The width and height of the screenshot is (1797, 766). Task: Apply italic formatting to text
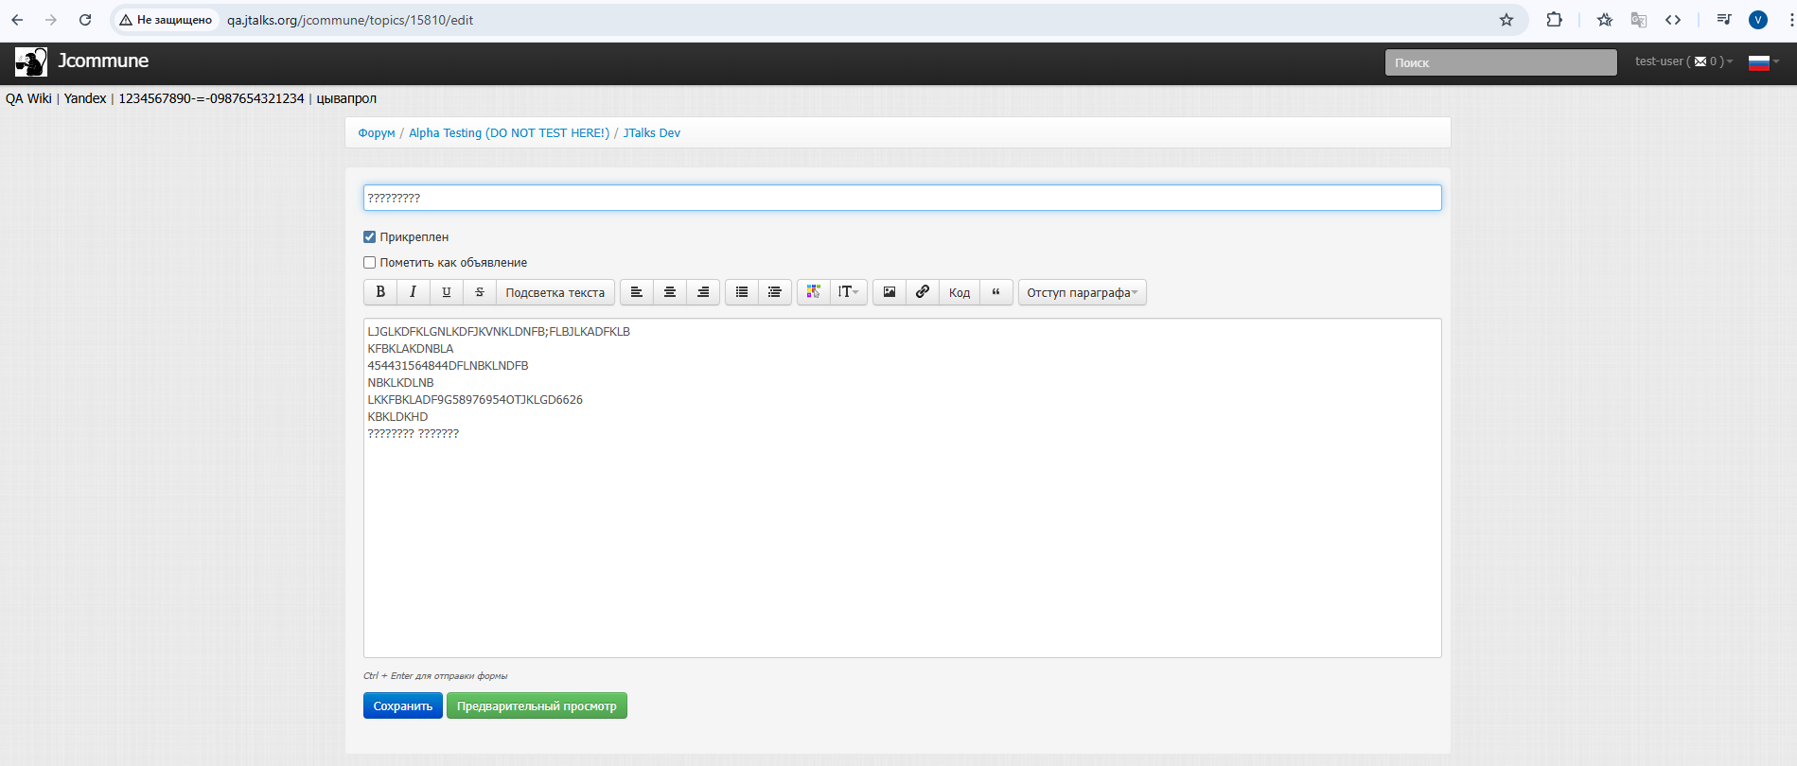413,292
